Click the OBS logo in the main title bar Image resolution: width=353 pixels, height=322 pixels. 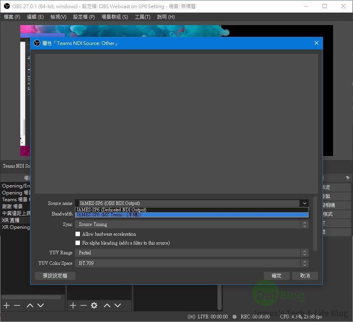[x=7, y=6]
